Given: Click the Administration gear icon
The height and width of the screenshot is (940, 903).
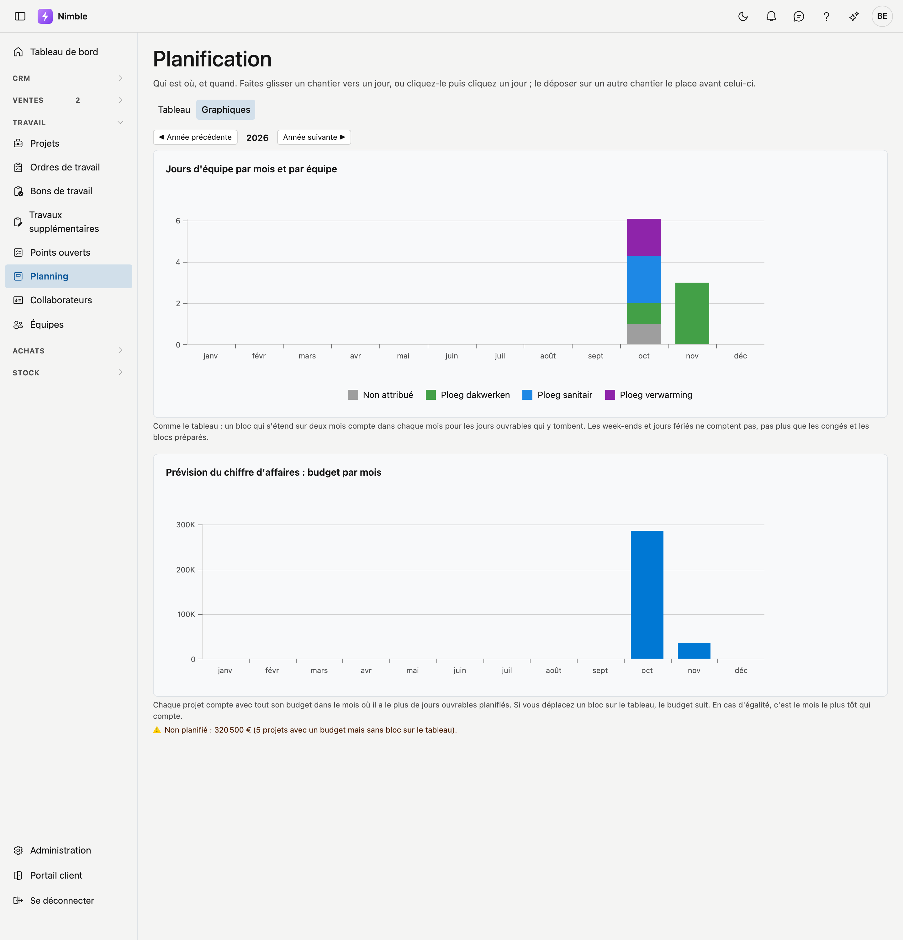Looking at the screenshot, I should click(18, 850).
